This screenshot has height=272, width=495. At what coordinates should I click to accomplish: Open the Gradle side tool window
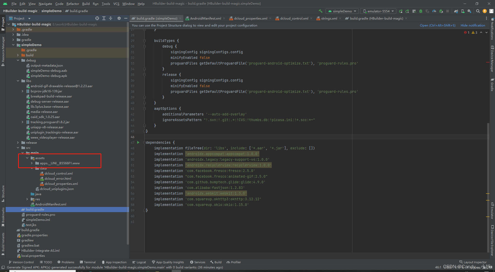[492, 85]
